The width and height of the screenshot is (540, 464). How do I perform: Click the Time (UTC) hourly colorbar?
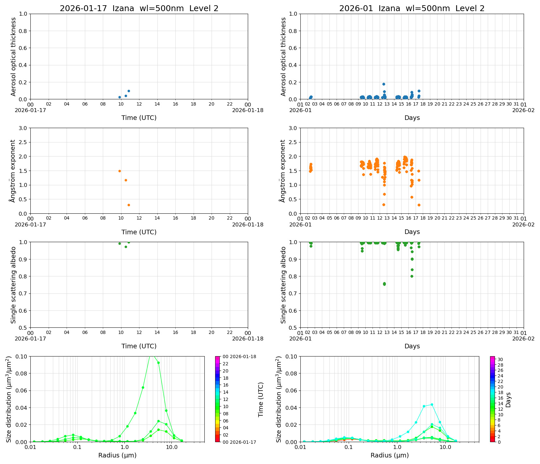pos(218,399)
